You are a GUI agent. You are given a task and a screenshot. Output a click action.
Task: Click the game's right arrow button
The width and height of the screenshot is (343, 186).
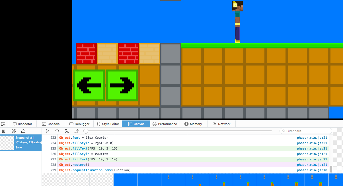pyautogui.click(x=122, y=85)
